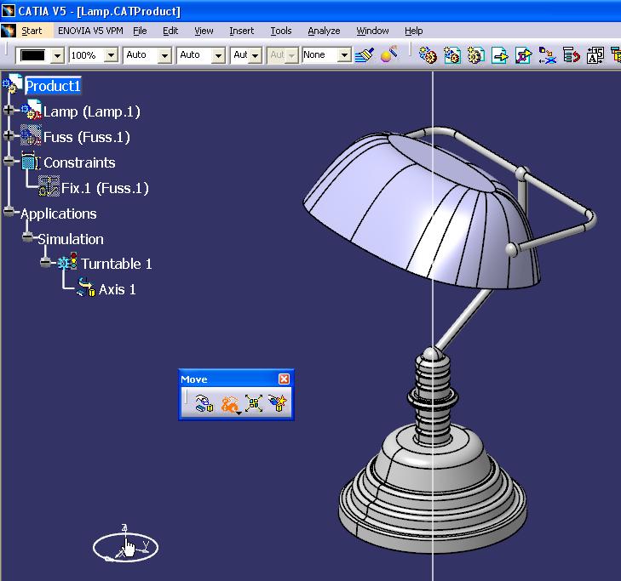Click the Manipulation icon in Move toolbar
621x581 pixels.
pos(204,403)
